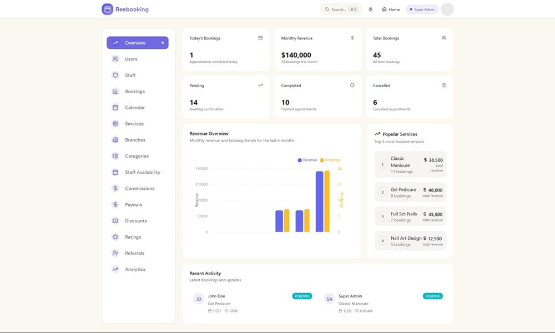
Task: Focus the Search input field
Action: click(x=341, y=9)
